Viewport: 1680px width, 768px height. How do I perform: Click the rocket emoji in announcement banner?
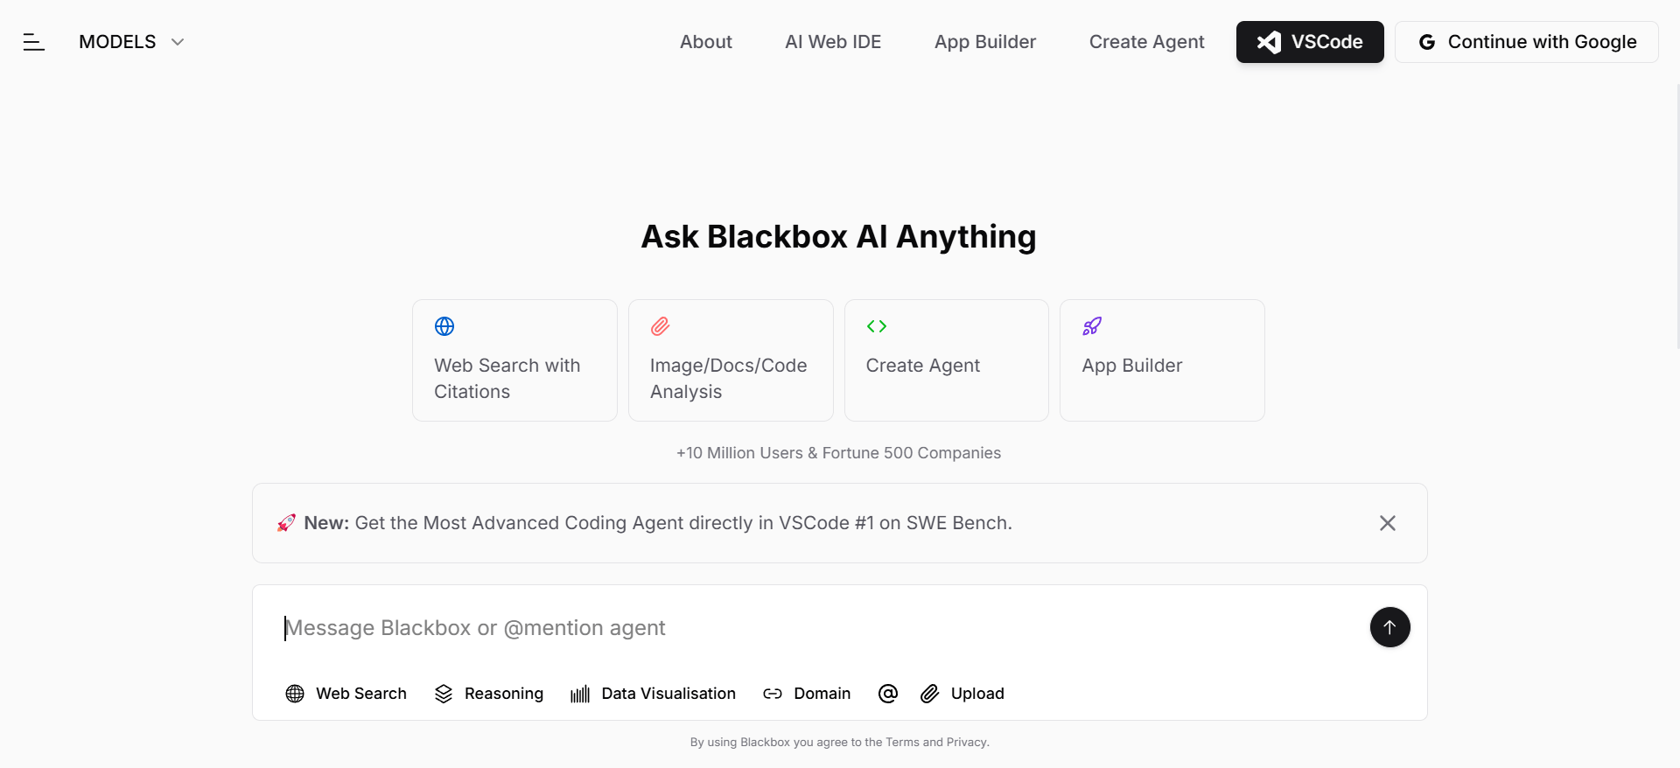click(286, 523)
